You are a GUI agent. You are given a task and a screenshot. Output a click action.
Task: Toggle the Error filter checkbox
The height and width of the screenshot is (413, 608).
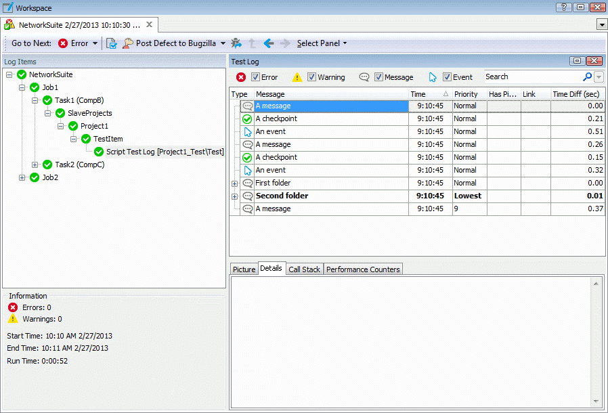255,77
